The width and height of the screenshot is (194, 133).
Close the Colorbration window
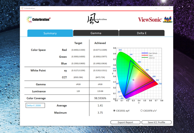(170, 8)
